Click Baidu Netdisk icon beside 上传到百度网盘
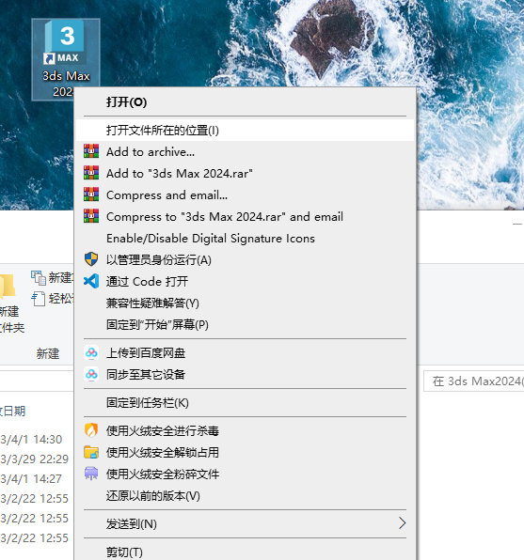This screenshot has height=560, width=524. click(91, 352)
